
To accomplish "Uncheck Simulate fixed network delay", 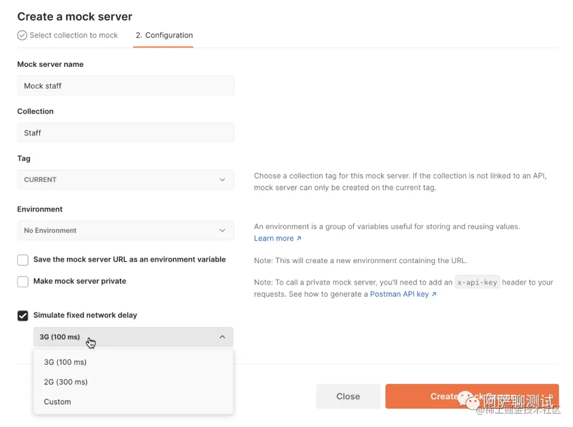I will click(x=23, y=316).
